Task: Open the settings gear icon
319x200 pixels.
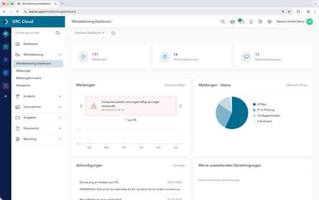Action: pos(270,22)
